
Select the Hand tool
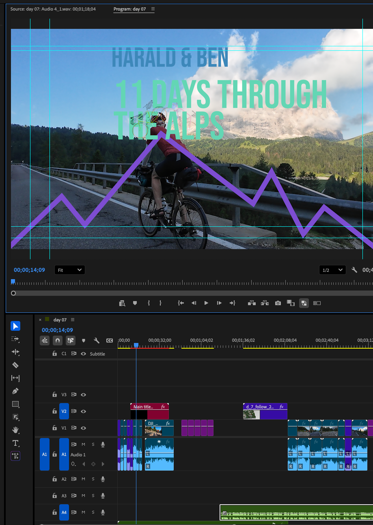point(15,430)
